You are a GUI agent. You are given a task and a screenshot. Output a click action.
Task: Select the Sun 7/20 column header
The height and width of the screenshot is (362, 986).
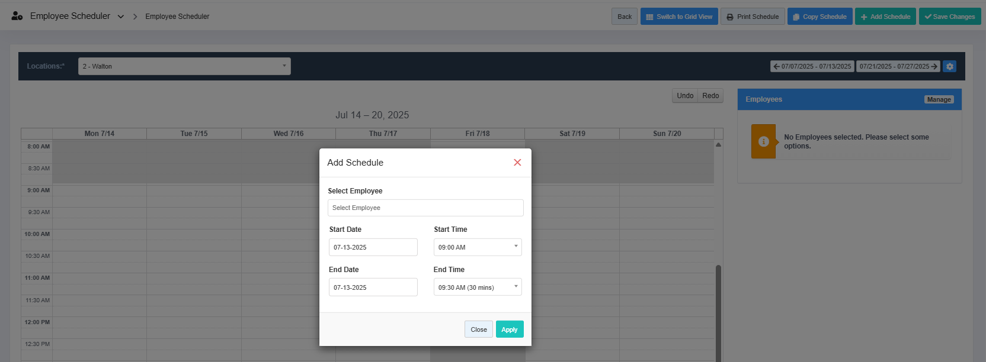pos(667,134)
